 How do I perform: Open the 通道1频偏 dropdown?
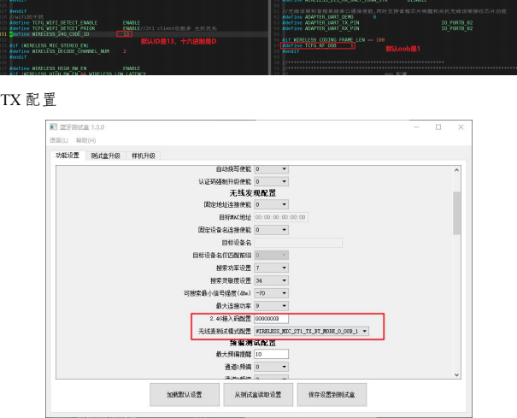tap(272, 367)
